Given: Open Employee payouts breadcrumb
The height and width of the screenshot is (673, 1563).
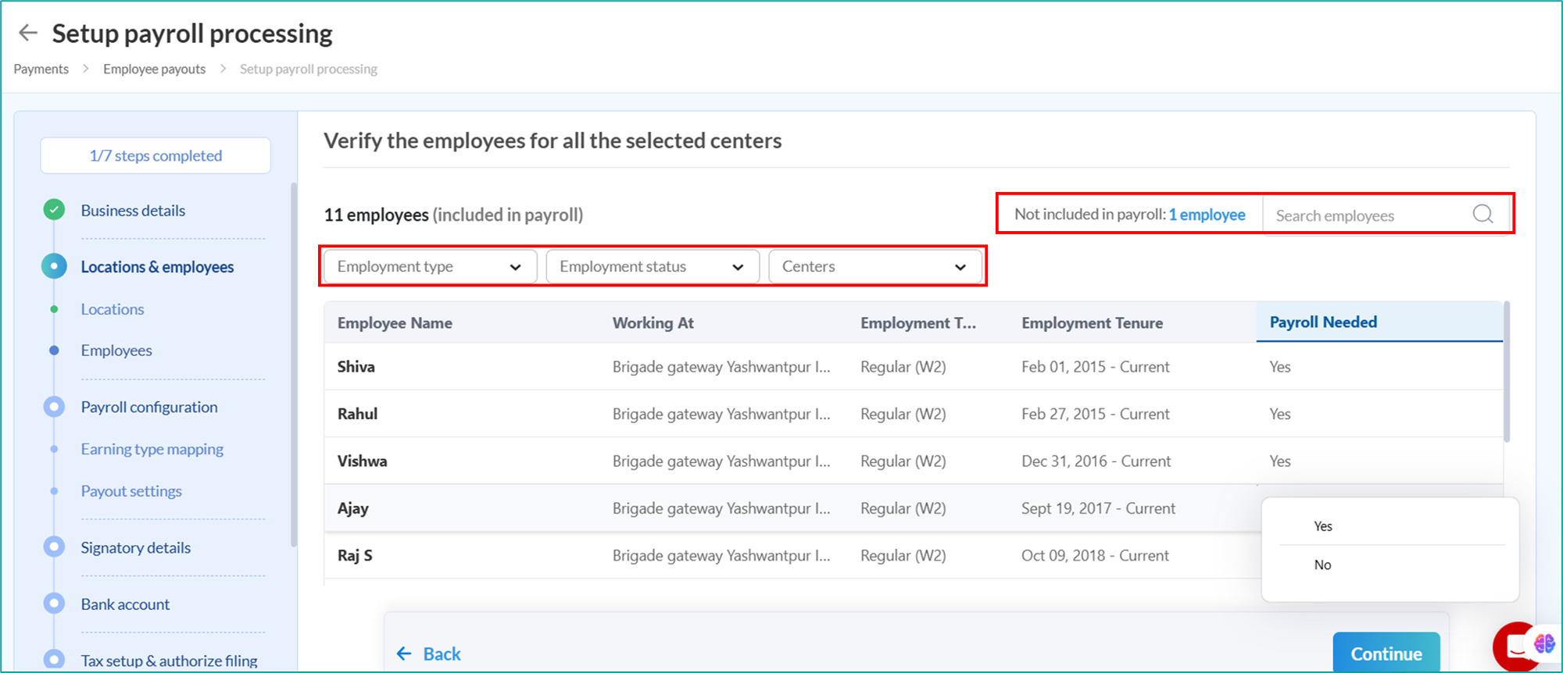Looking at the screenshot, I should tap(154, 69).
